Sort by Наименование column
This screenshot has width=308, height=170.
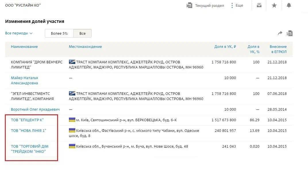click(x=24, y=47)
